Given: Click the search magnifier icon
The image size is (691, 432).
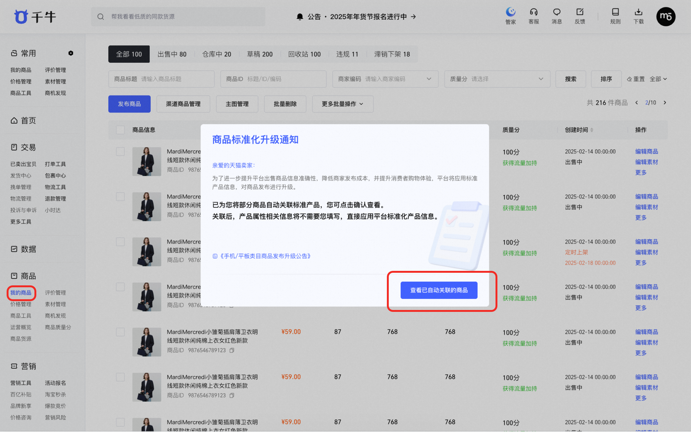Looking at the screenshot, I should 101,16.
